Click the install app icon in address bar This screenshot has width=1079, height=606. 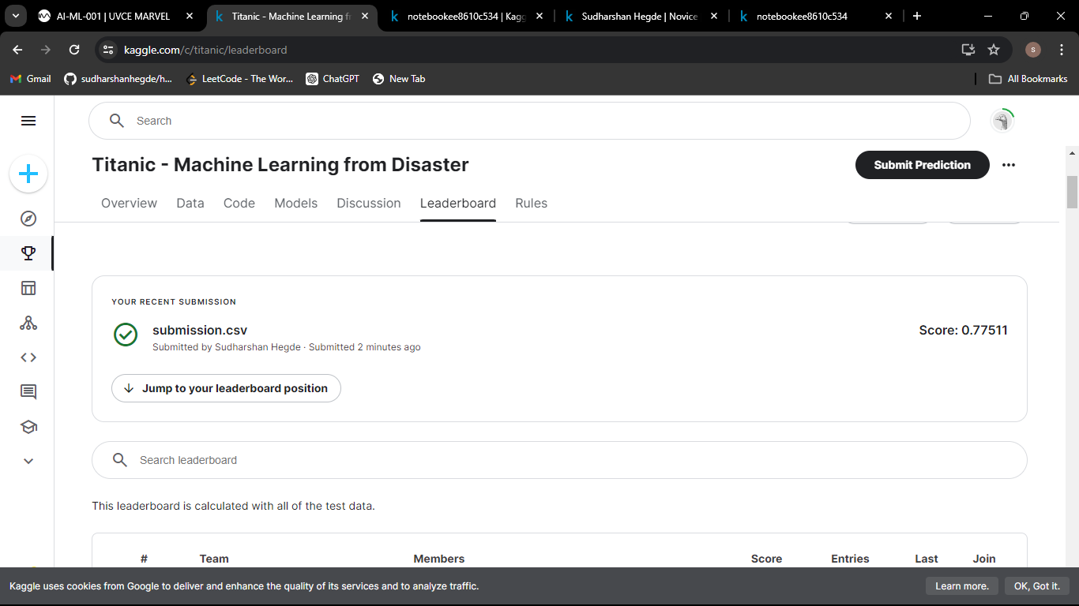pyautogui.click(x=968, y=50)
